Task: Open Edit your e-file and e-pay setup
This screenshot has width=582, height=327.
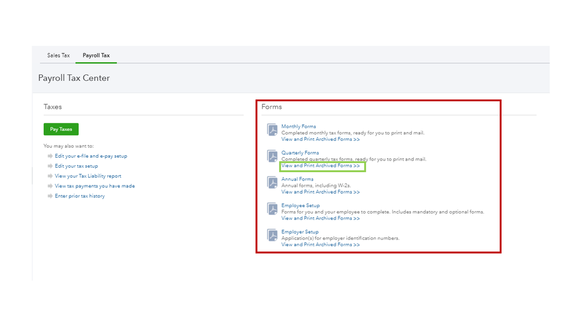Action: click(x=91, y=156)
